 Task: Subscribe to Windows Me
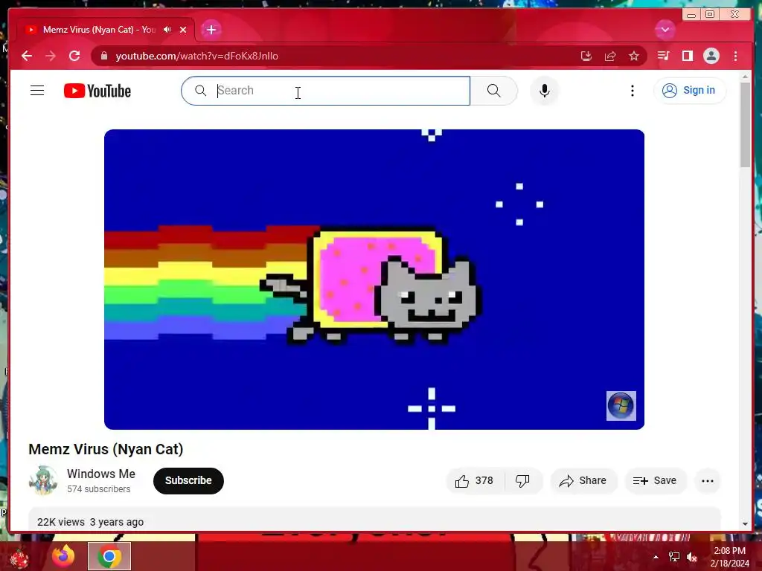188,481
